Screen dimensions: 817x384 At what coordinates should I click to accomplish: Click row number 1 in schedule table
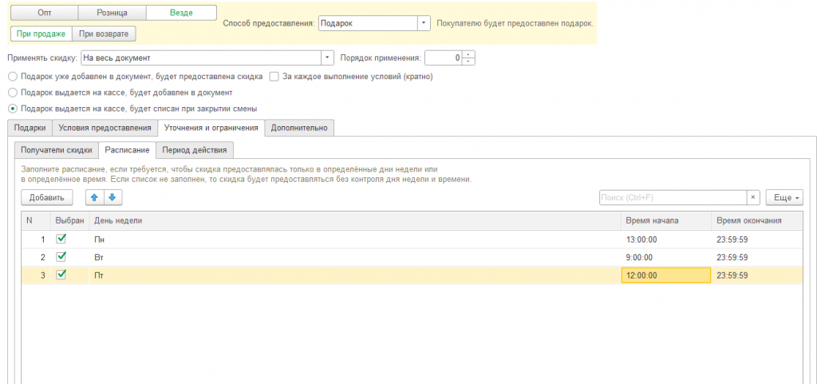36,240
